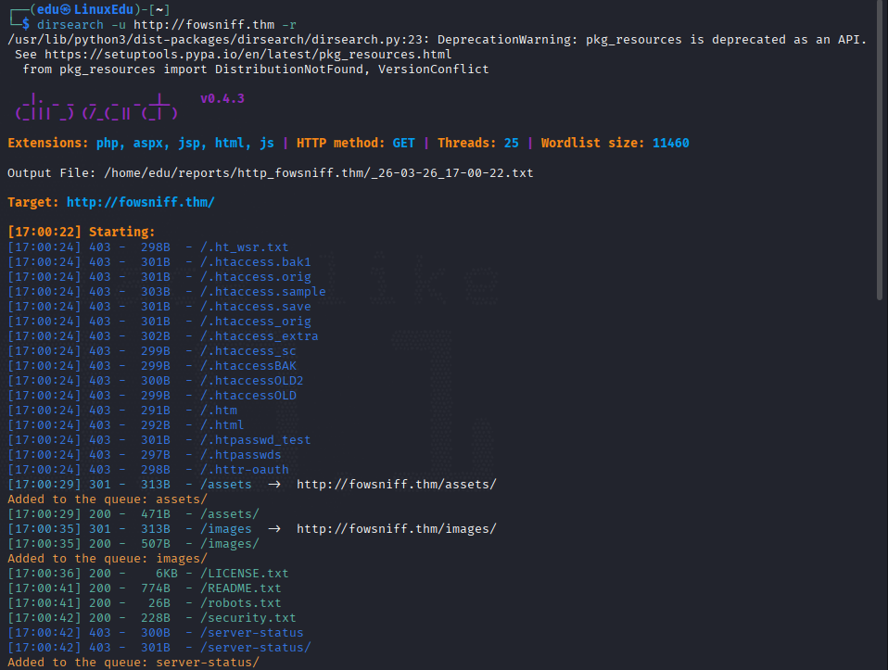Click the /.htaccessOLD result path
888x670 pixels.
click(x=248, y=395)
